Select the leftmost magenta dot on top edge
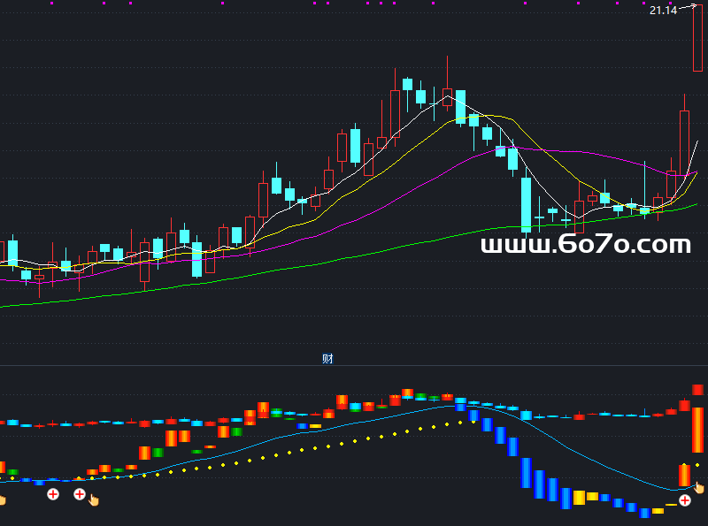This screenshot has height=526, width=708. point(51,4)
